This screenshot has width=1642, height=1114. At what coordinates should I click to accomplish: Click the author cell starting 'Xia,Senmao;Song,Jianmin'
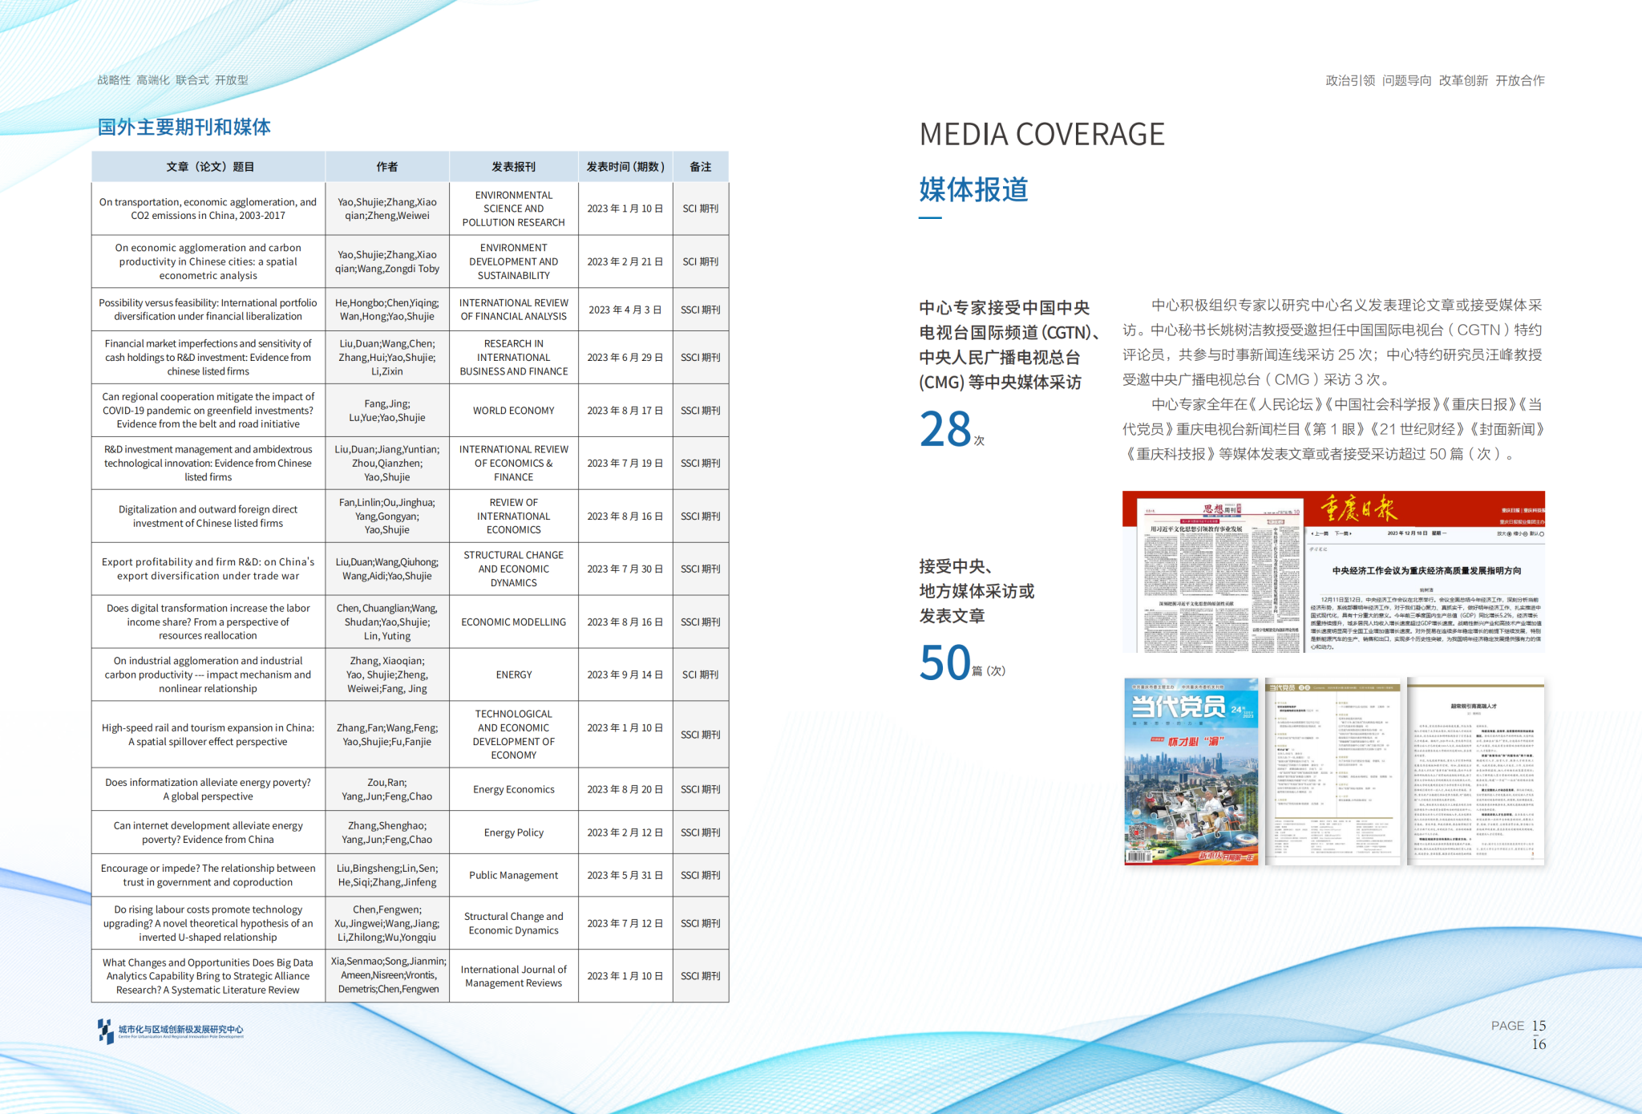(387, 976)
